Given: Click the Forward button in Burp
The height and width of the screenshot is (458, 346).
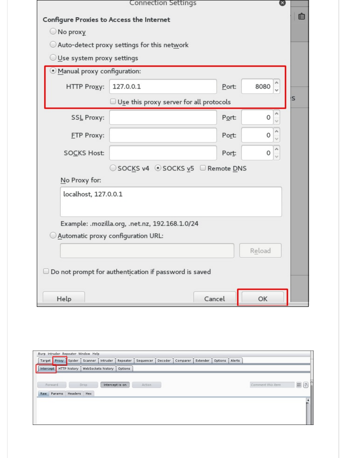Looking at the screenshot, I should [52, 385].
